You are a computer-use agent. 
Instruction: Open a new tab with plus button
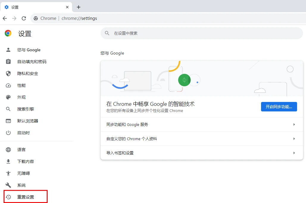click(x=79, y=7)
